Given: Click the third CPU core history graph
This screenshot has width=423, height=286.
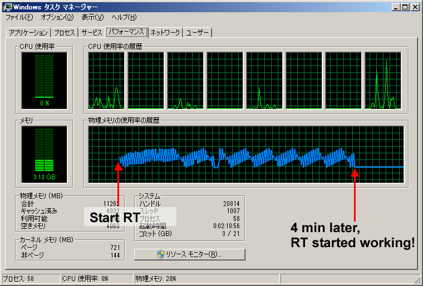Looking at the screenshot, I should tap(185, 81).
